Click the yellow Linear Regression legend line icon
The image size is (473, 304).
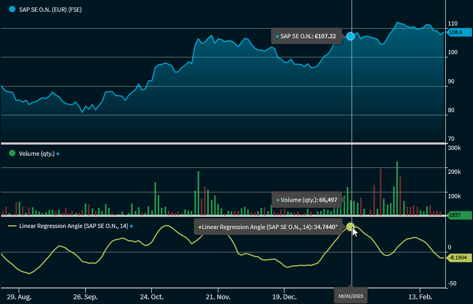click(12, 226)
